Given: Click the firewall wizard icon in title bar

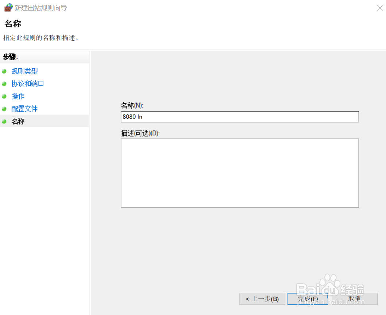Looking at the screenshot, I should pos(8,8).
